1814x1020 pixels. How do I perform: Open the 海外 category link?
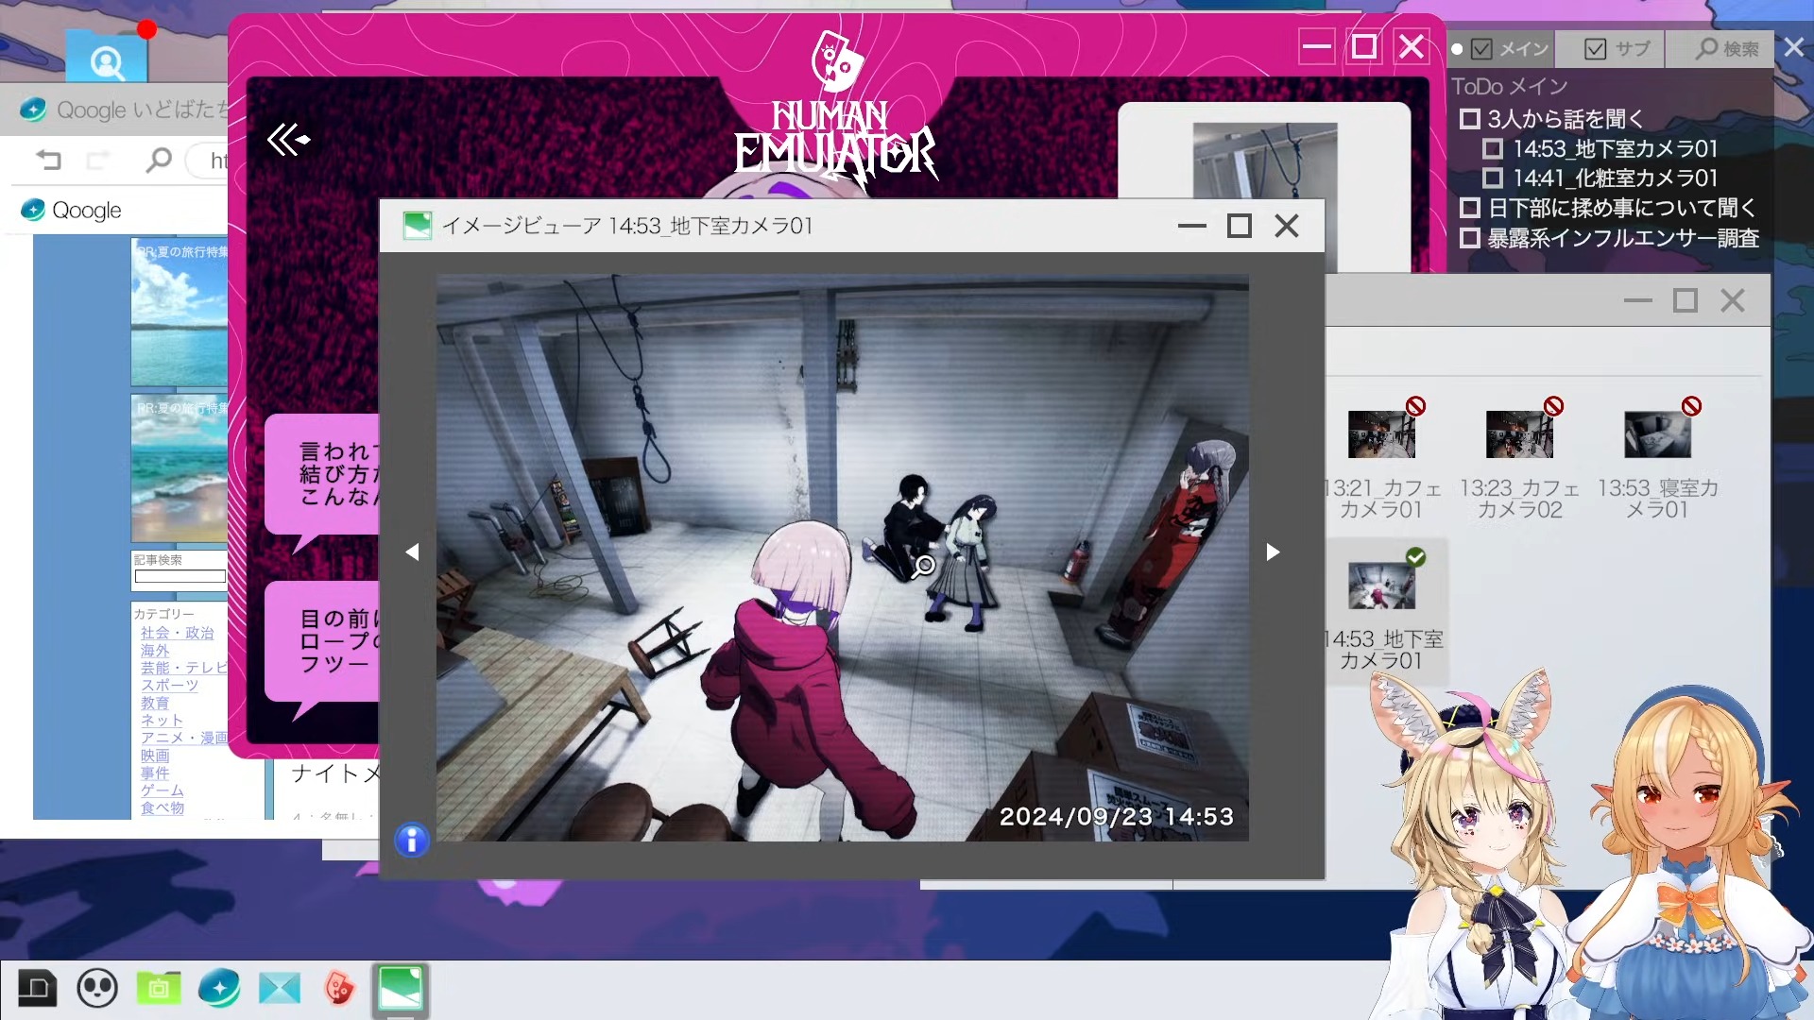tap(155, 651)
